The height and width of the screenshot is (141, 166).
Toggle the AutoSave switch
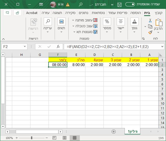point(130,4)
